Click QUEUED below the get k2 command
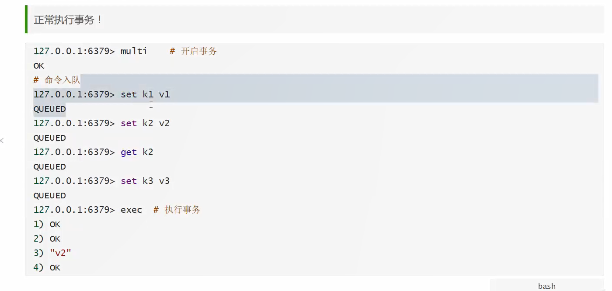 [49, 166]
